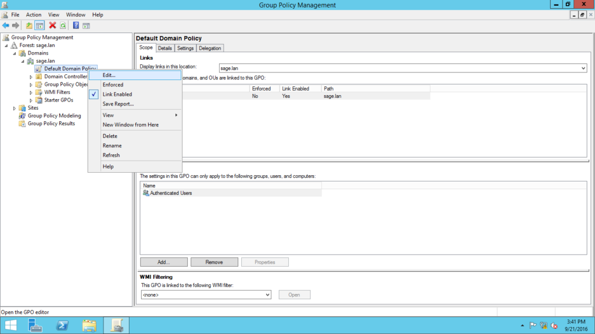
Task: Open the WMI filter dropdown
Action: click(x=267, y=295)
